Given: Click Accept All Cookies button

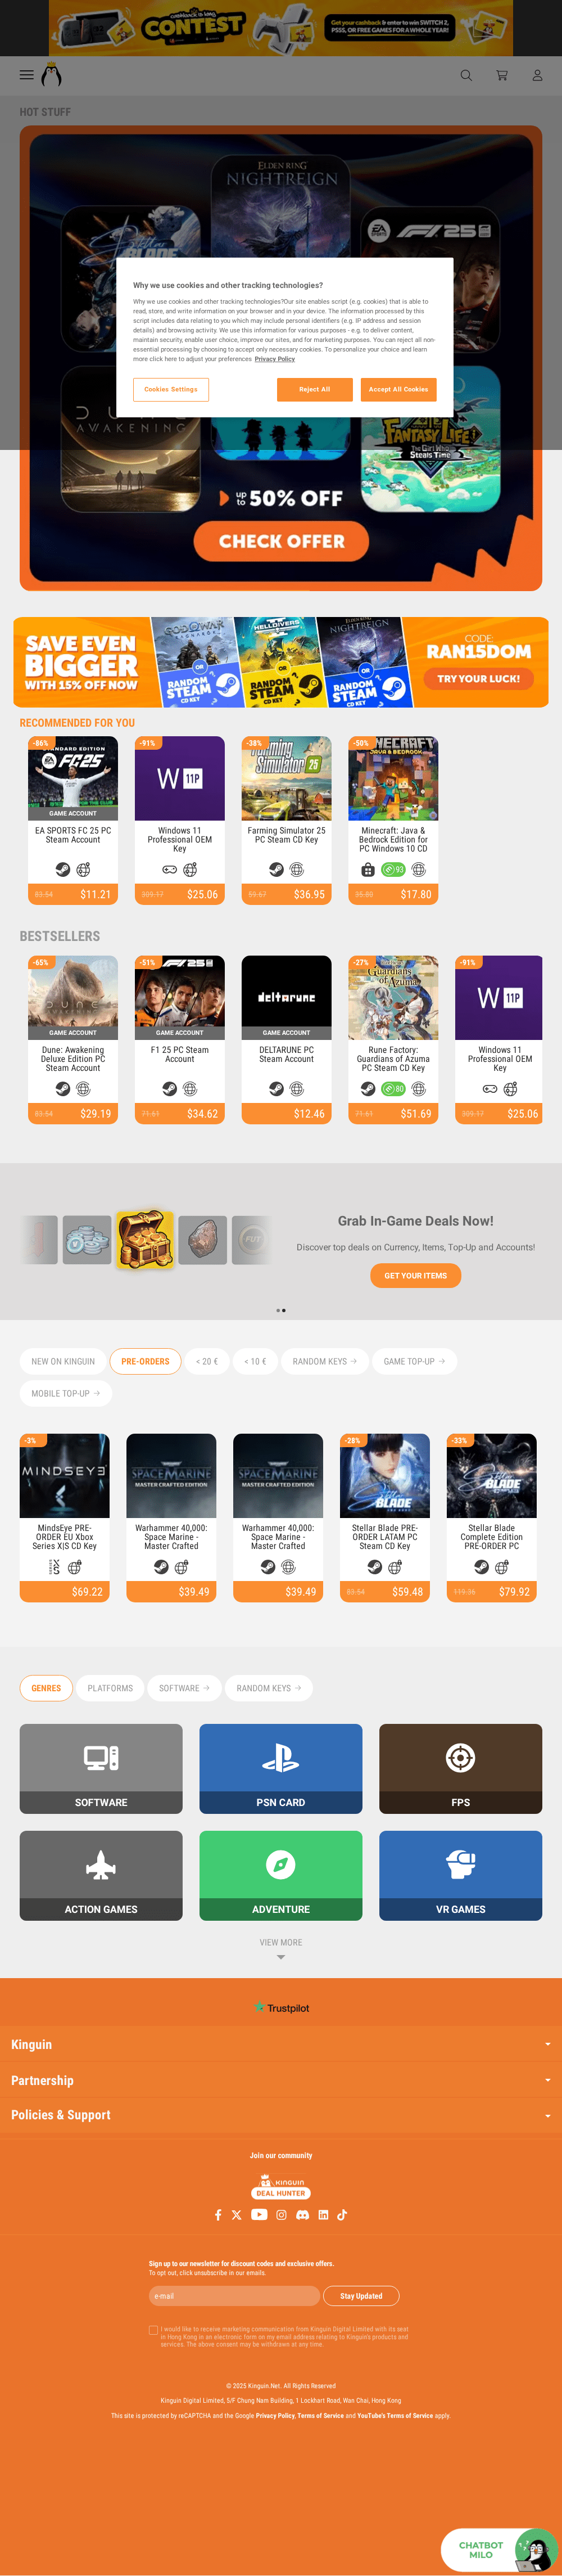Looking at the screenshot, I should point(398,389).
